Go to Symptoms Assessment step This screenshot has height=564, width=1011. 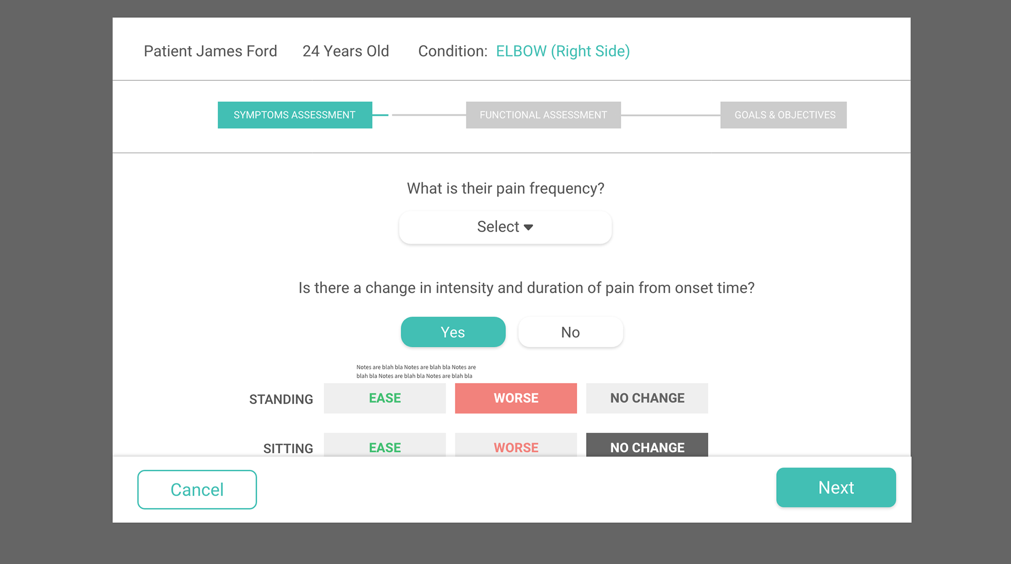pos(295,115)
